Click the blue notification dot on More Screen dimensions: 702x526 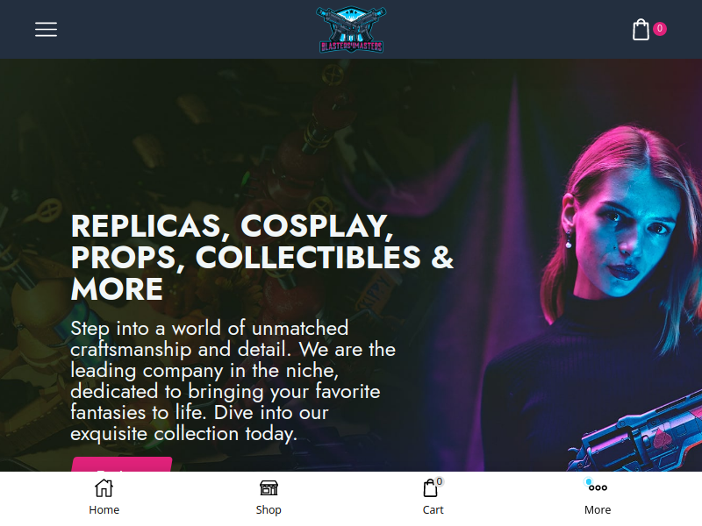pos(588,481)
